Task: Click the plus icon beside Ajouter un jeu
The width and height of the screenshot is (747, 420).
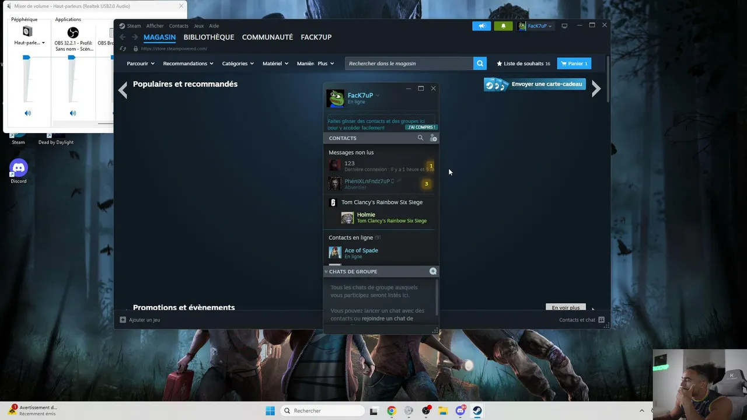Action: pos(123,320)
